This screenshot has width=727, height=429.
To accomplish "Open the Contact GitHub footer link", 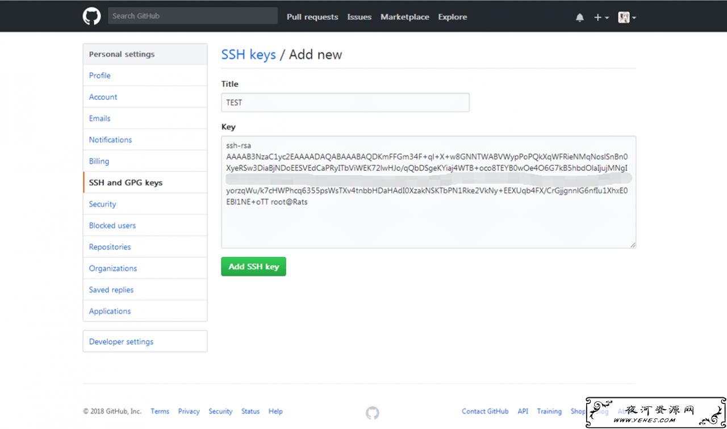I will coord(485,411).
